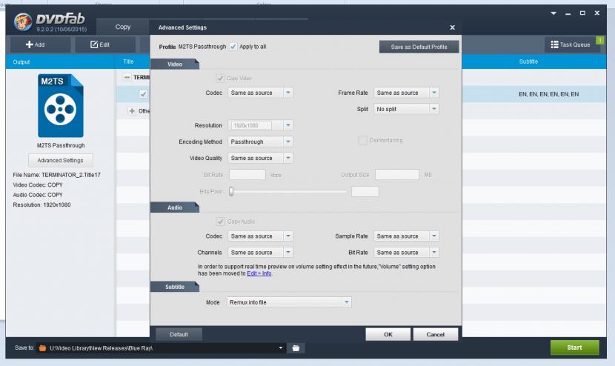This screenshot has width=615, height=366.
Task: Click the M2TS profile film reel icon
Action: pyautogui.click(x=60, y=110)
